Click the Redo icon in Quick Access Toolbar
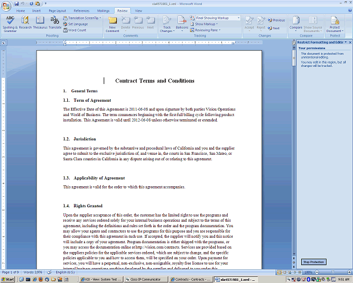The height and width of the screenshot is (283, 353). coord(31,4)
